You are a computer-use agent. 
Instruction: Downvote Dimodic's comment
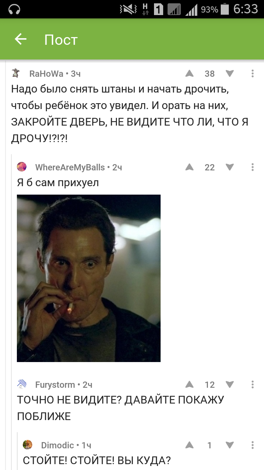coord(230,445)
